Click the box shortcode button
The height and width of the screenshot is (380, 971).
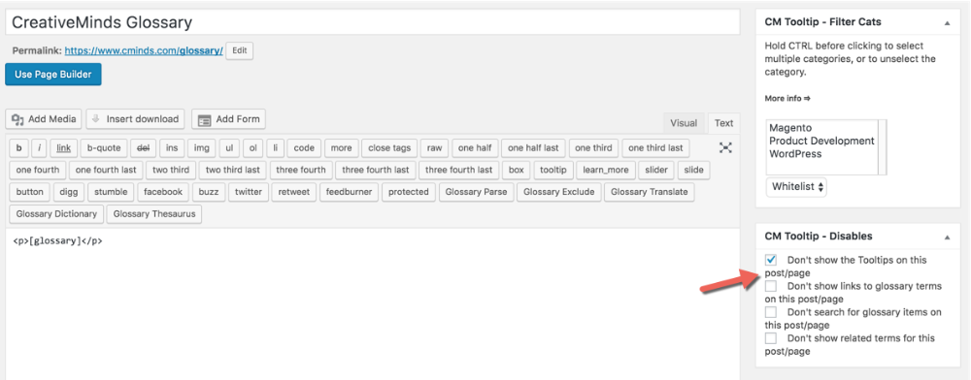point(516,170)
